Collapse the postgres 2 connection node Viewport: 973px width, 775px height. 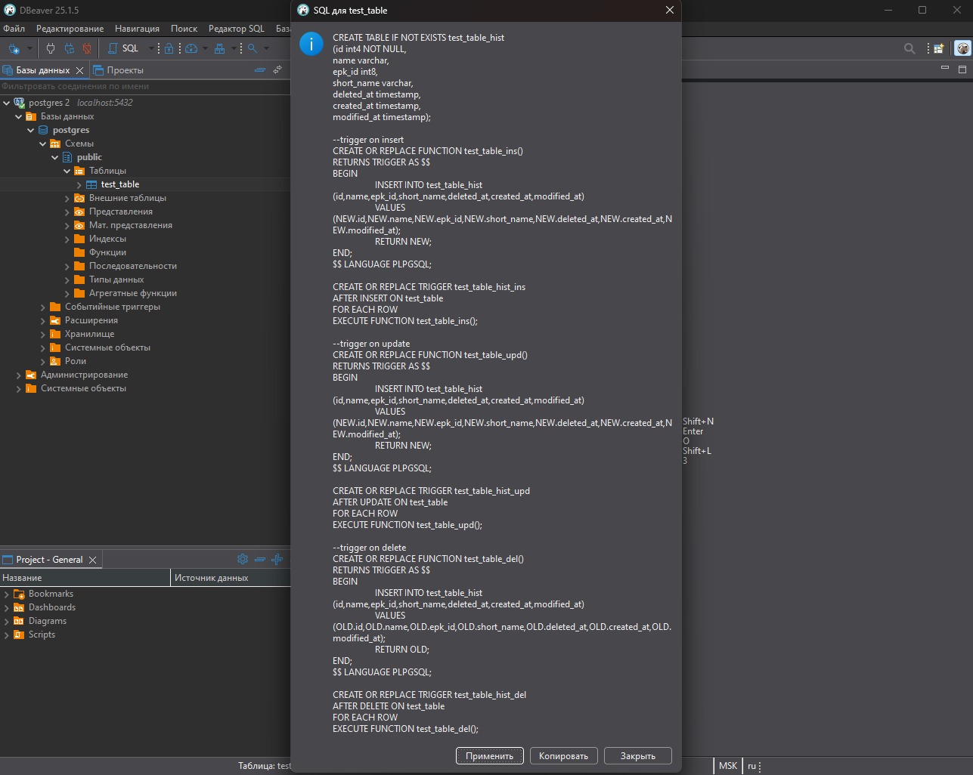point(6,103)
